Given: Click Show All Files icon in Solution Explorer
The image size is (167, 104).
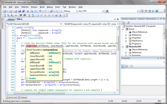Looking at the screenshot, I should pyautogui.click(x=128, y=23).
